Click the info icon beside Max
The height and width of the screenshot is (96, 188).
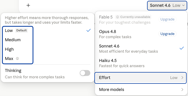(18, 59)
